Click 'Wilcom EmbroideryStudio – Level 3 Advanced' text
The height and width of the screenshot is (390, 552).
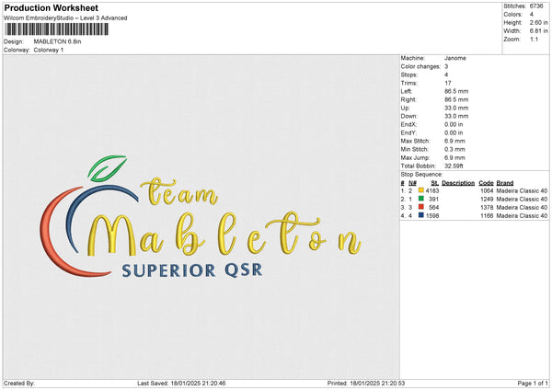coord(65,18)
